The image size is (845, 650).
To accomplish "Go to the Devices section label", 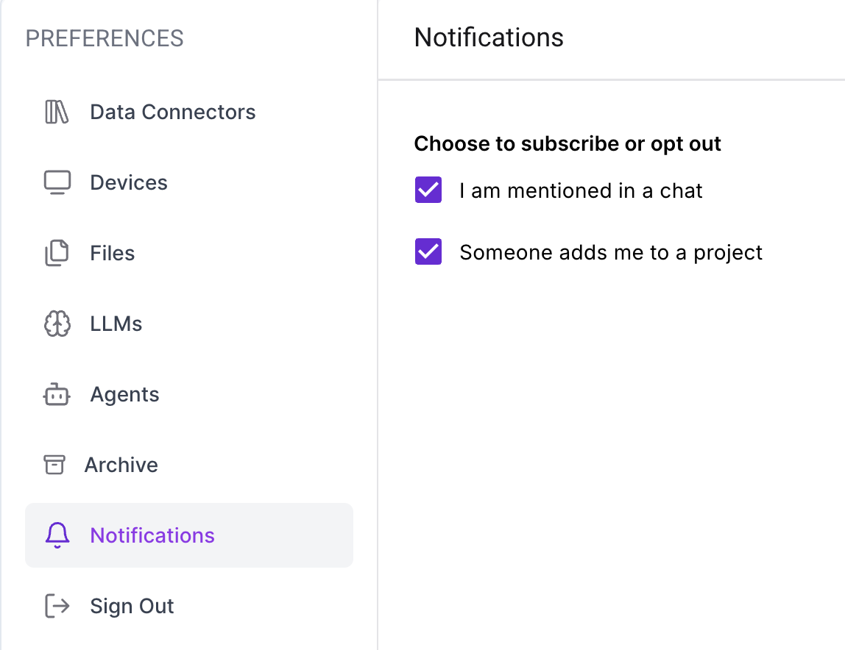I will [x=129, y=182].
